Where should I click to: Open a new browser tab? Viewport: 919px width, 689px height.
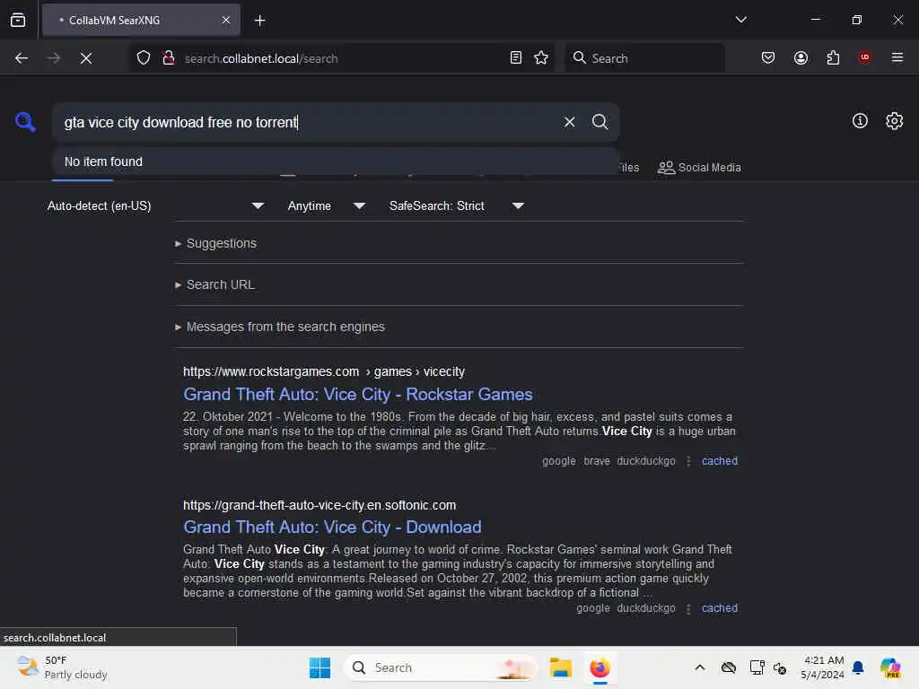259,21
